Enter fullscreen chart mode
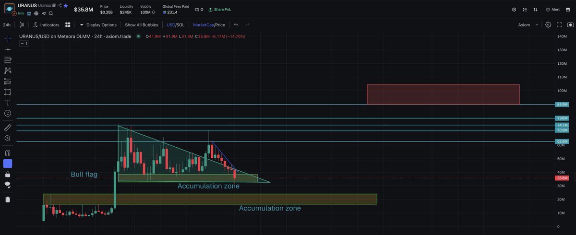The image size is (576, 235). [559, 24]
